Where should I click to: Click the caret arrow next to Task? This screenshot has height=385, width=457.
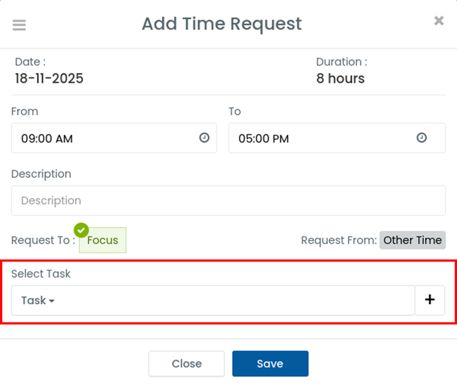point(52,302)
